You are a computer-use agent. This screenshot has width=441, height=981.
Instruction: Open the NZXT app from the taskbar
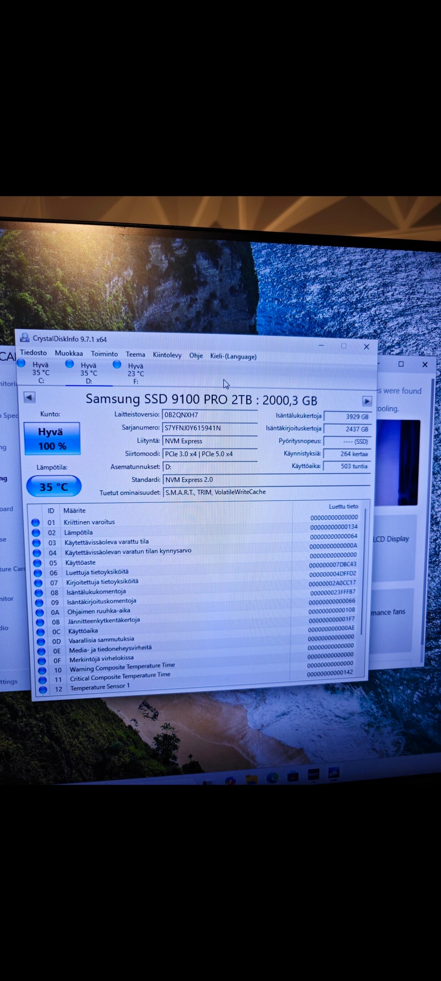[313, 774]
